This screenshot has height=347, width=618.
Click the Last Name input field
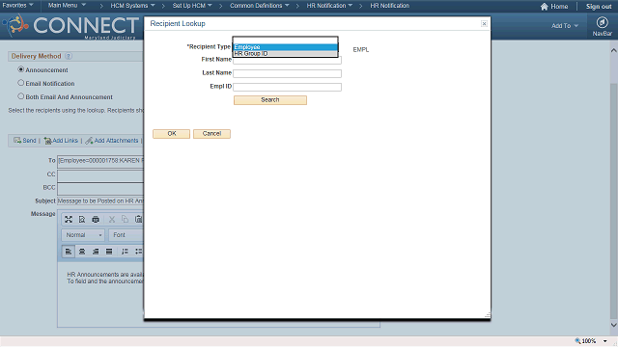pos(288,73)
